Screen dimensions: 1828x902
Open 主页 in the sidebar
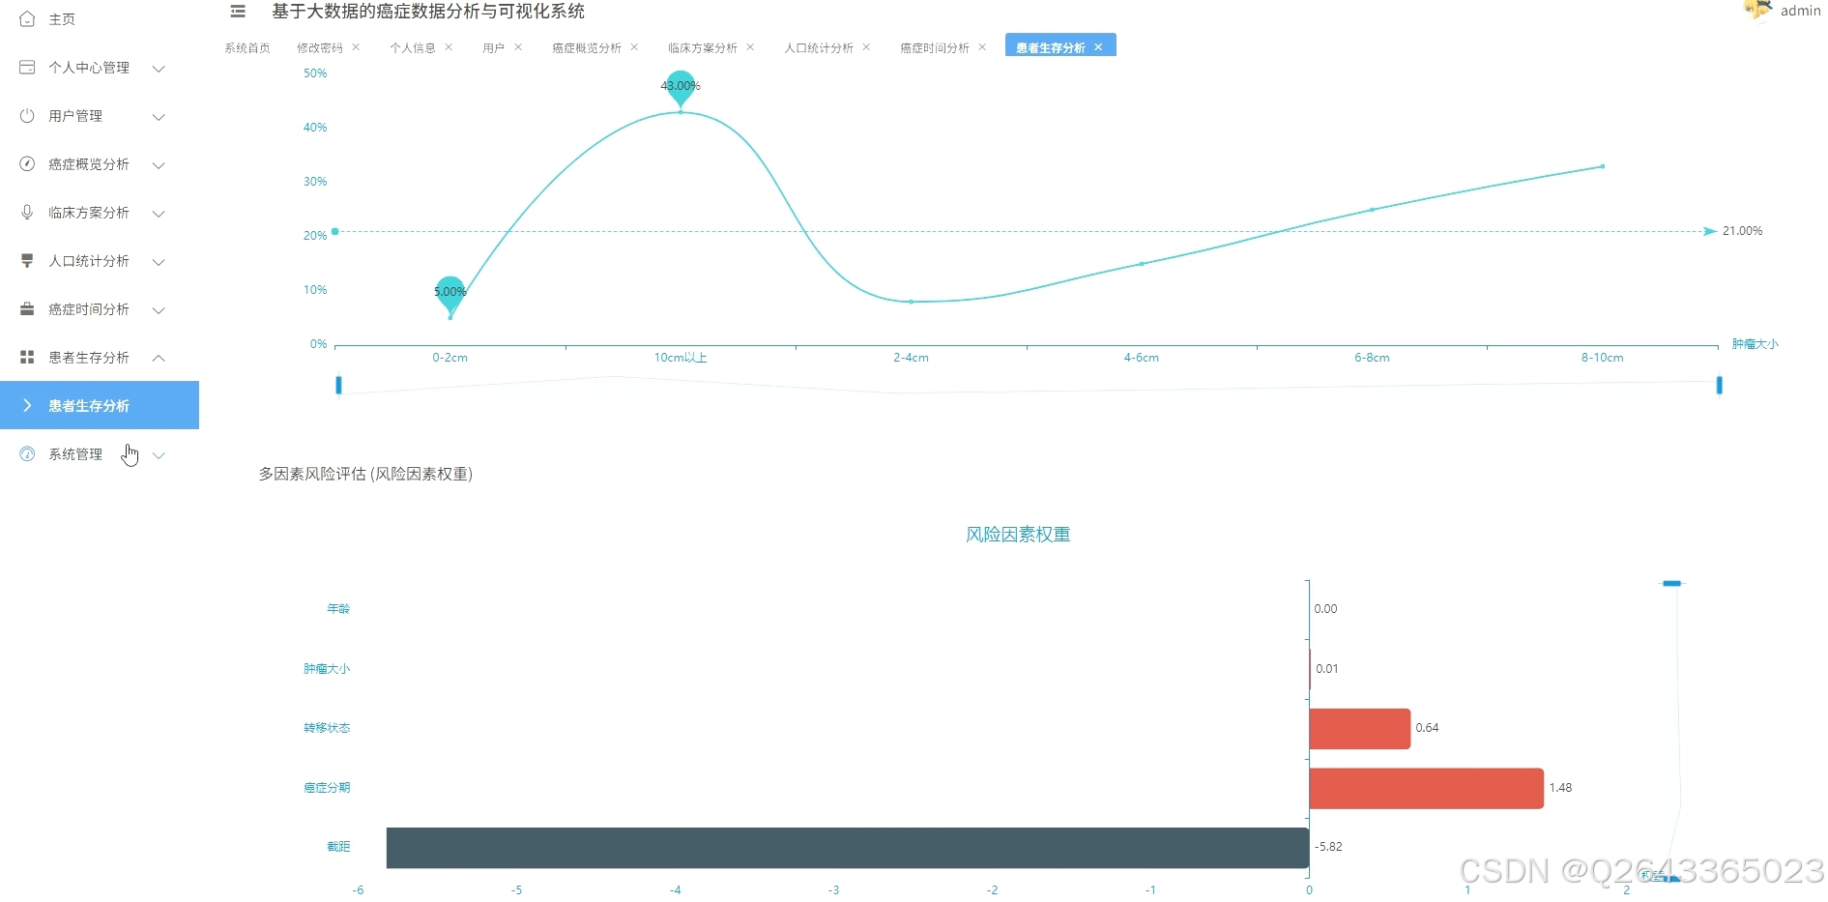pyautogui.click(x=62, y=19)
